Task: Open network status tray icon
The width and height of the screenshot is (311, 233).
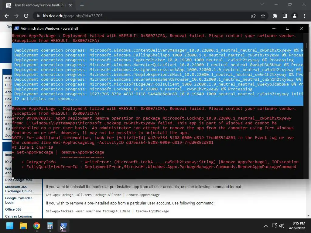Action: point(275,226)
